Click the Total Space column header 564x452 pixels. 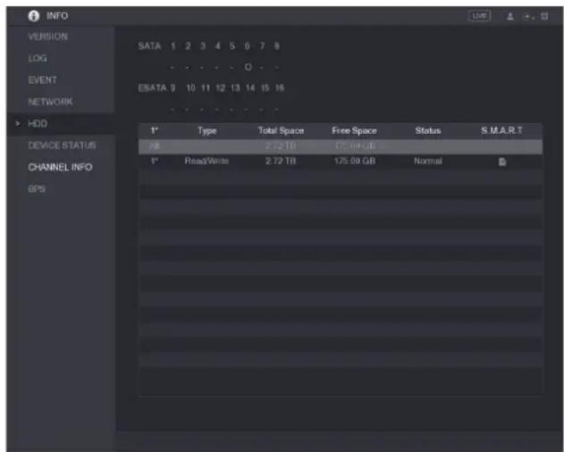[x=281, y=131]
